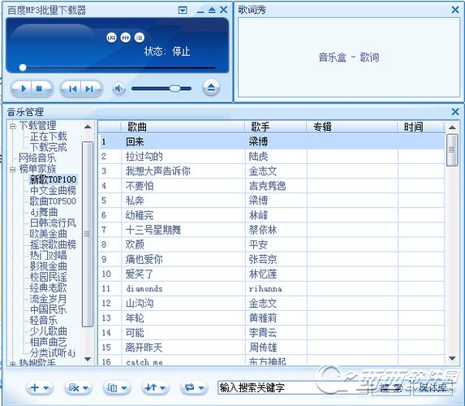This screenshot has width=465, height=406.
Task: Click the 专辑 column header
Action: pos(351,127)
